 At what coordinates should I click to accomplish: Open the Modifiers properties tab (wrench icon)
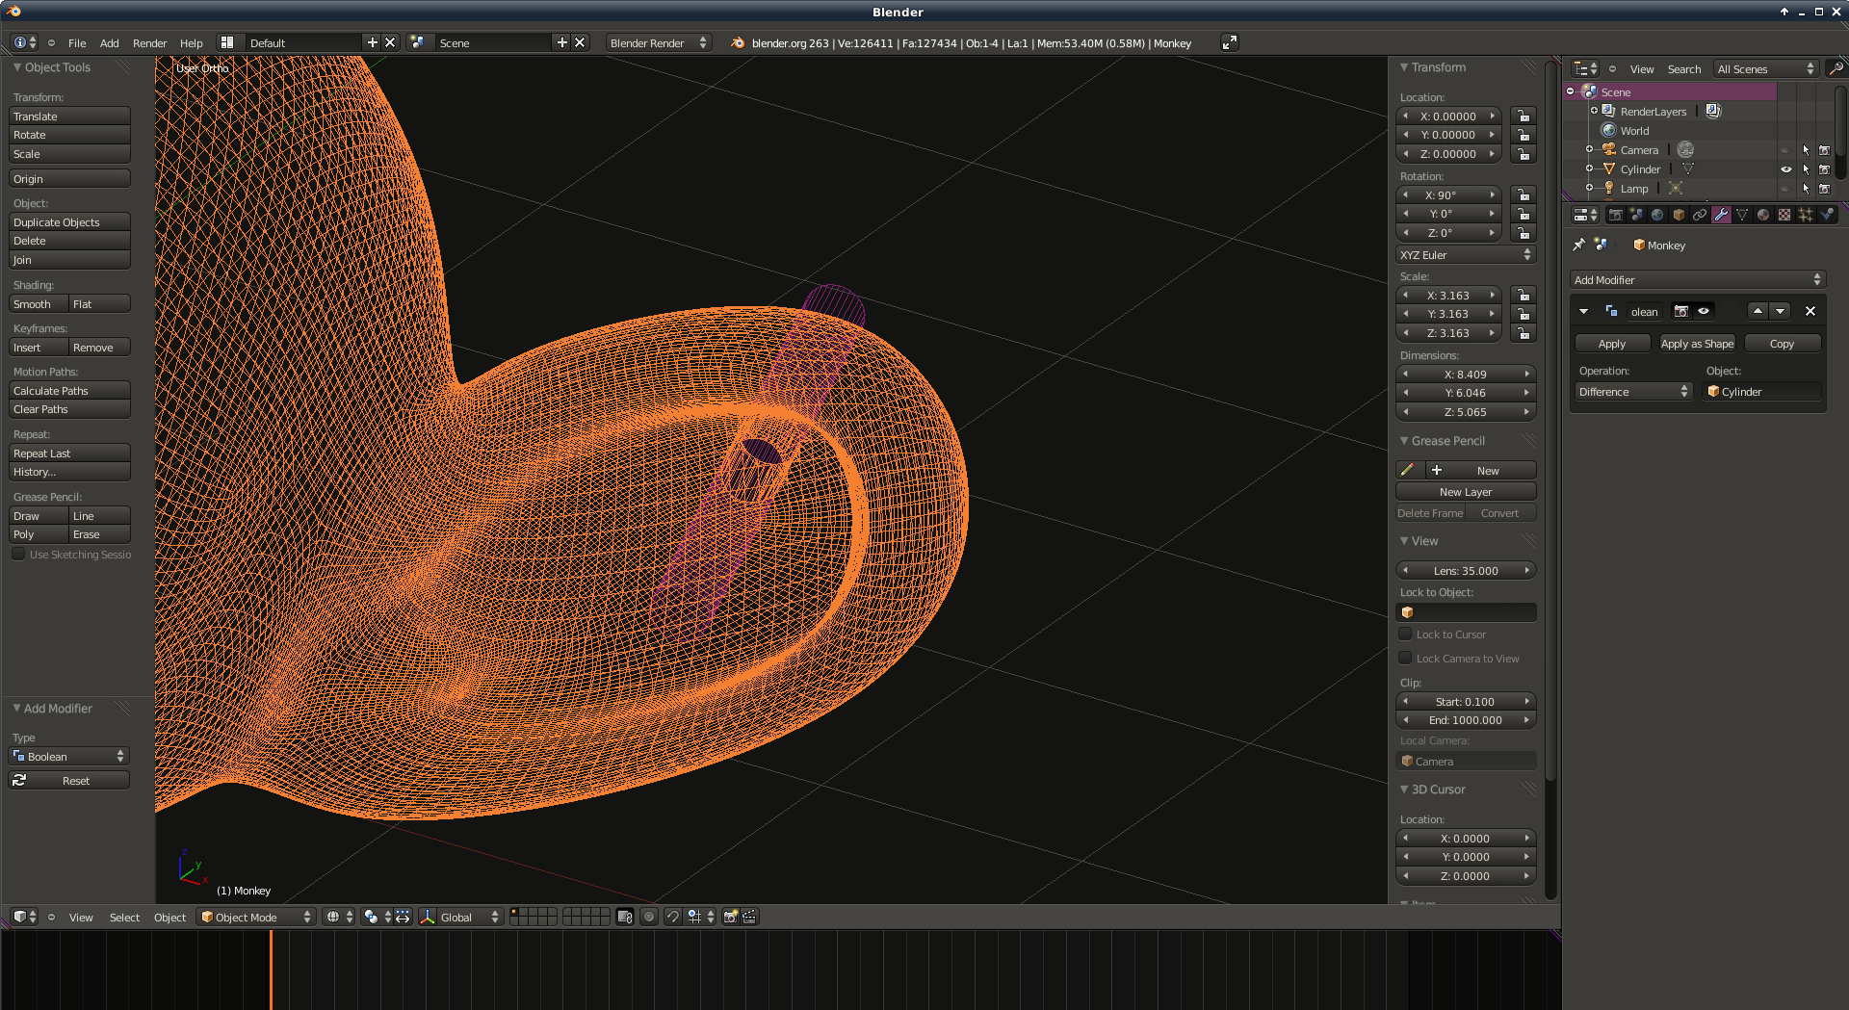[x=1721, y=215]
